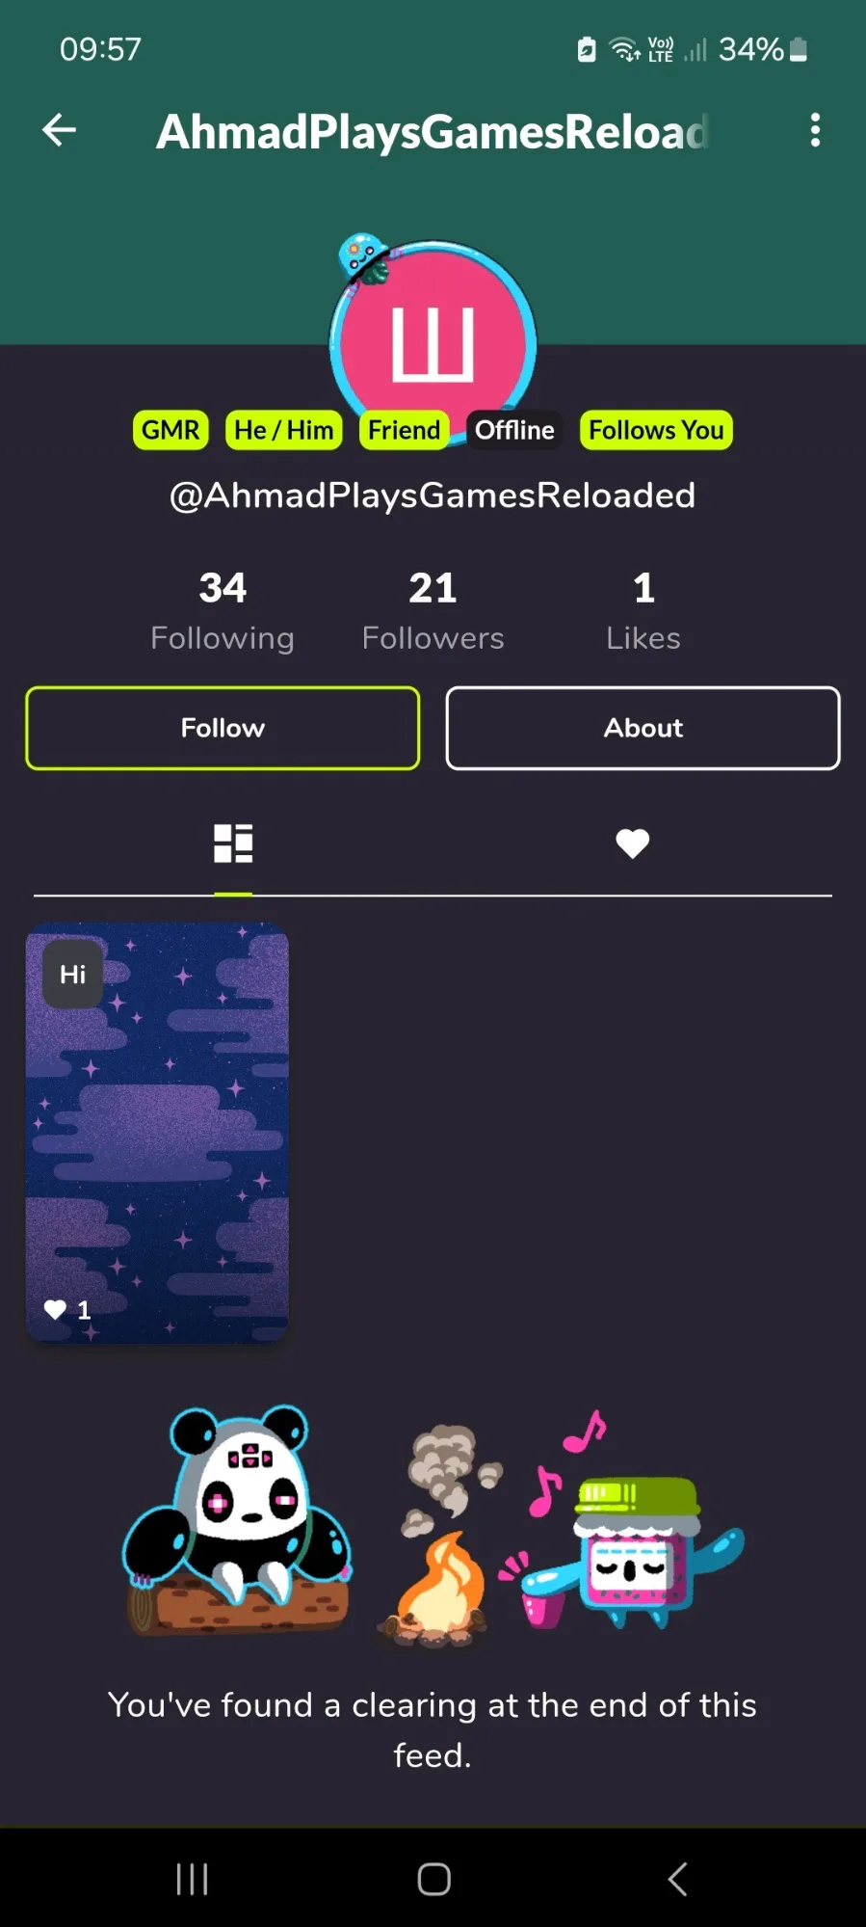The image size is (866, 1927).
Task: Tap the hat sticker on the avatar
Action: coord(363,258)
